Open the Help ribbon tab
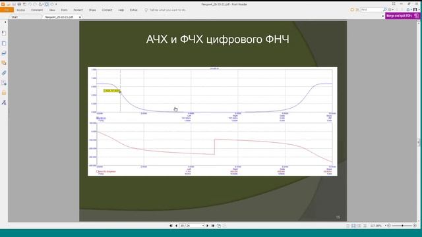 [x=121, y=10]
